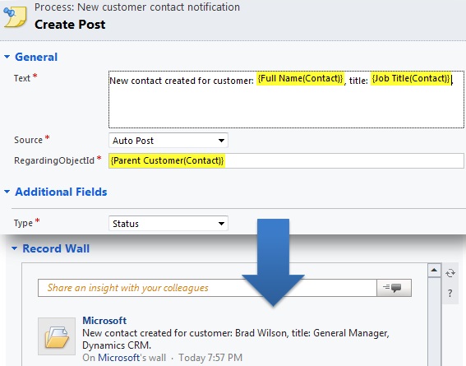Click the sticky note post icon
The width and height of the screenshot is (466, 366).
tap(15, 17)
